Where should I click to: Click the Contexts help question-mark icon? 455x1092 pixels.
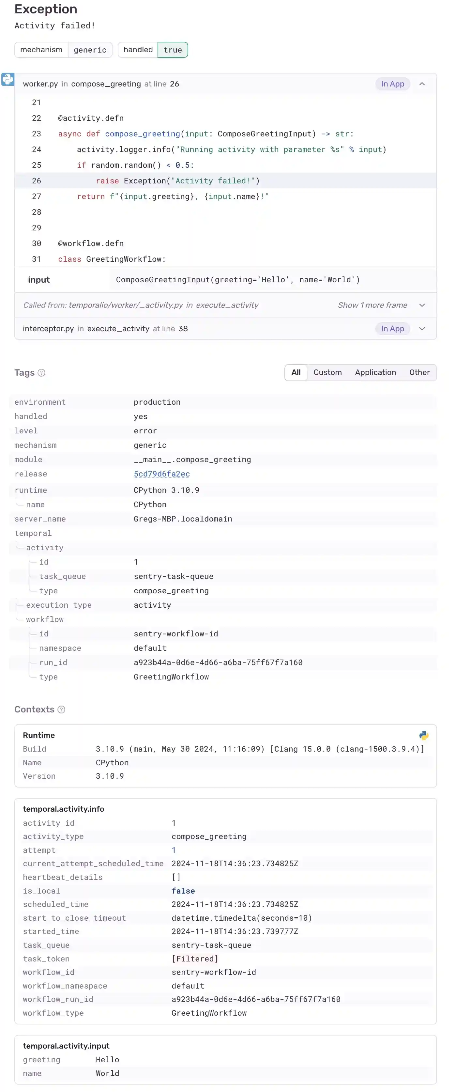[61, 709]
